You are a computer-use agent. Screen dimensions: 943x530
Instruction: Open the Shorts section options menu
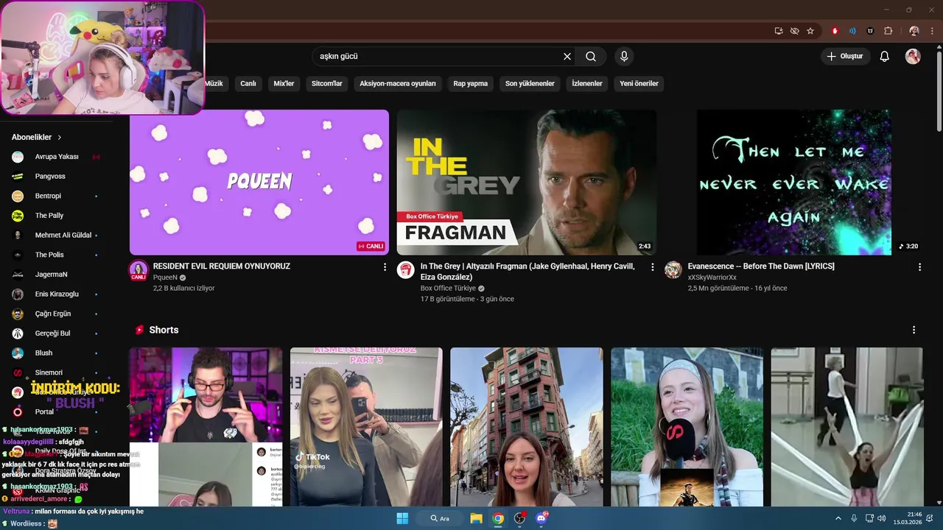pos(914,330)
